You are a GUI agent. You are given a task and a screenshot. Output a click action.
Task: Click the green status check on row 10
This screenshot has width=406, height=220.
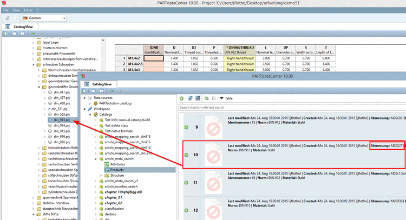[186, 155]
